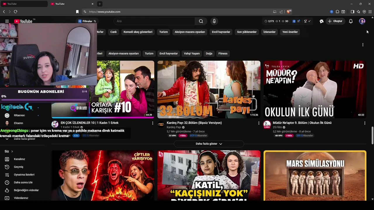Open the notifications bell
Screen dimensions: 374x210
pos(351,21)
